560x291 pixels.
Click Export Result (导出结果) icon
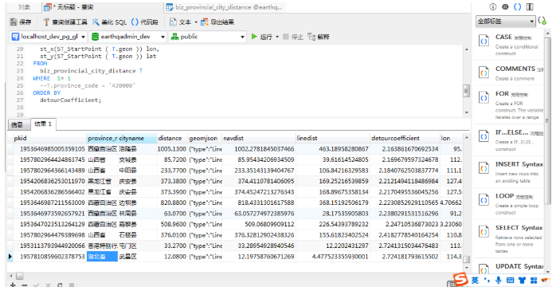(x=217, y=22)
